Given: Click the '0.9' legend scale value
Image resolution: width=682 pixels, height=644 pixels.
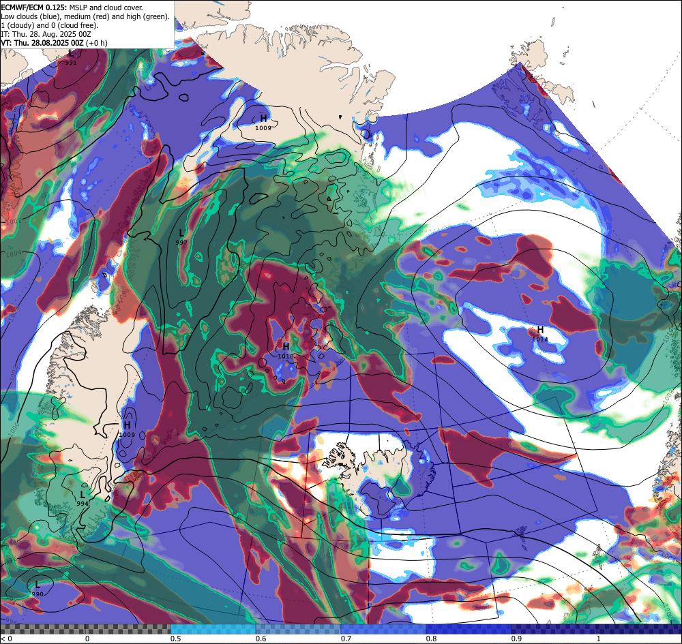Looking at the screenshot, I should coord(516,639).
